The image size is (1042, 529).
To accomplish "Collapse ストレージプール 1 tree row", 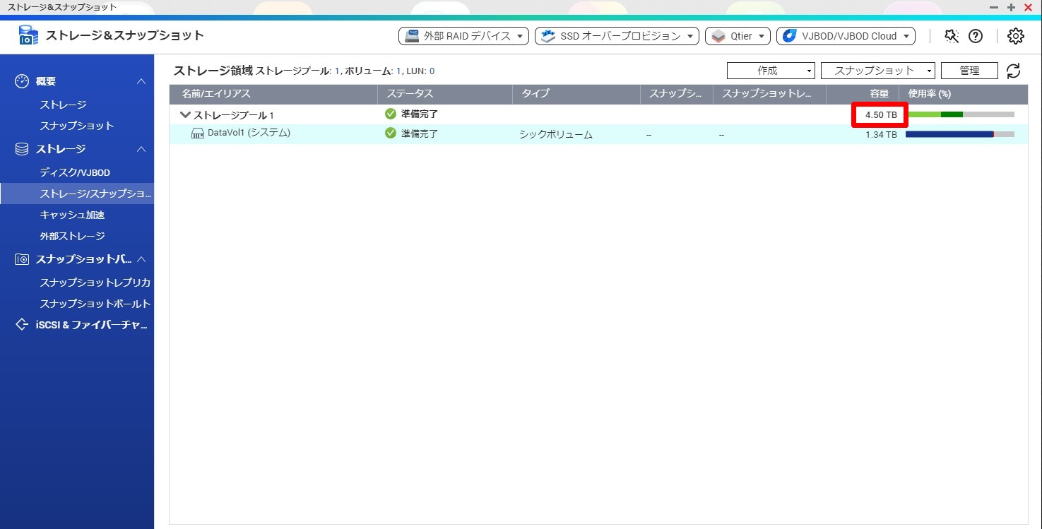I will [x=186, y=114].
